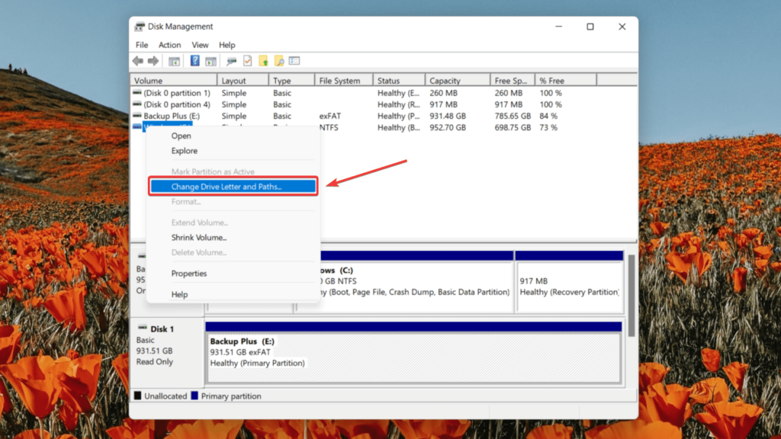Click the checkmark document toolbar icon
The width and height of the screenshot is (781, 439).
246,61
